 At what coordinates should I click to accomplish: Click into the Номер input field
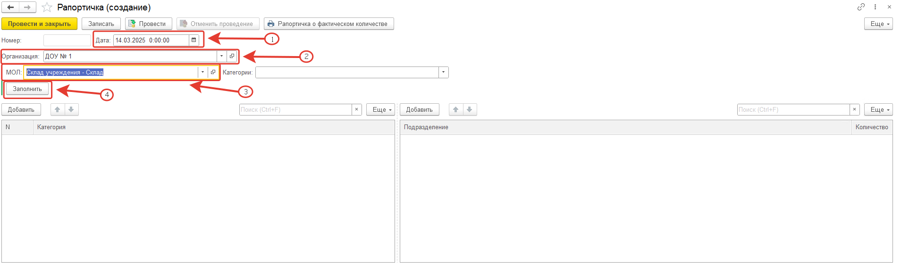click(x=67, y=40)
